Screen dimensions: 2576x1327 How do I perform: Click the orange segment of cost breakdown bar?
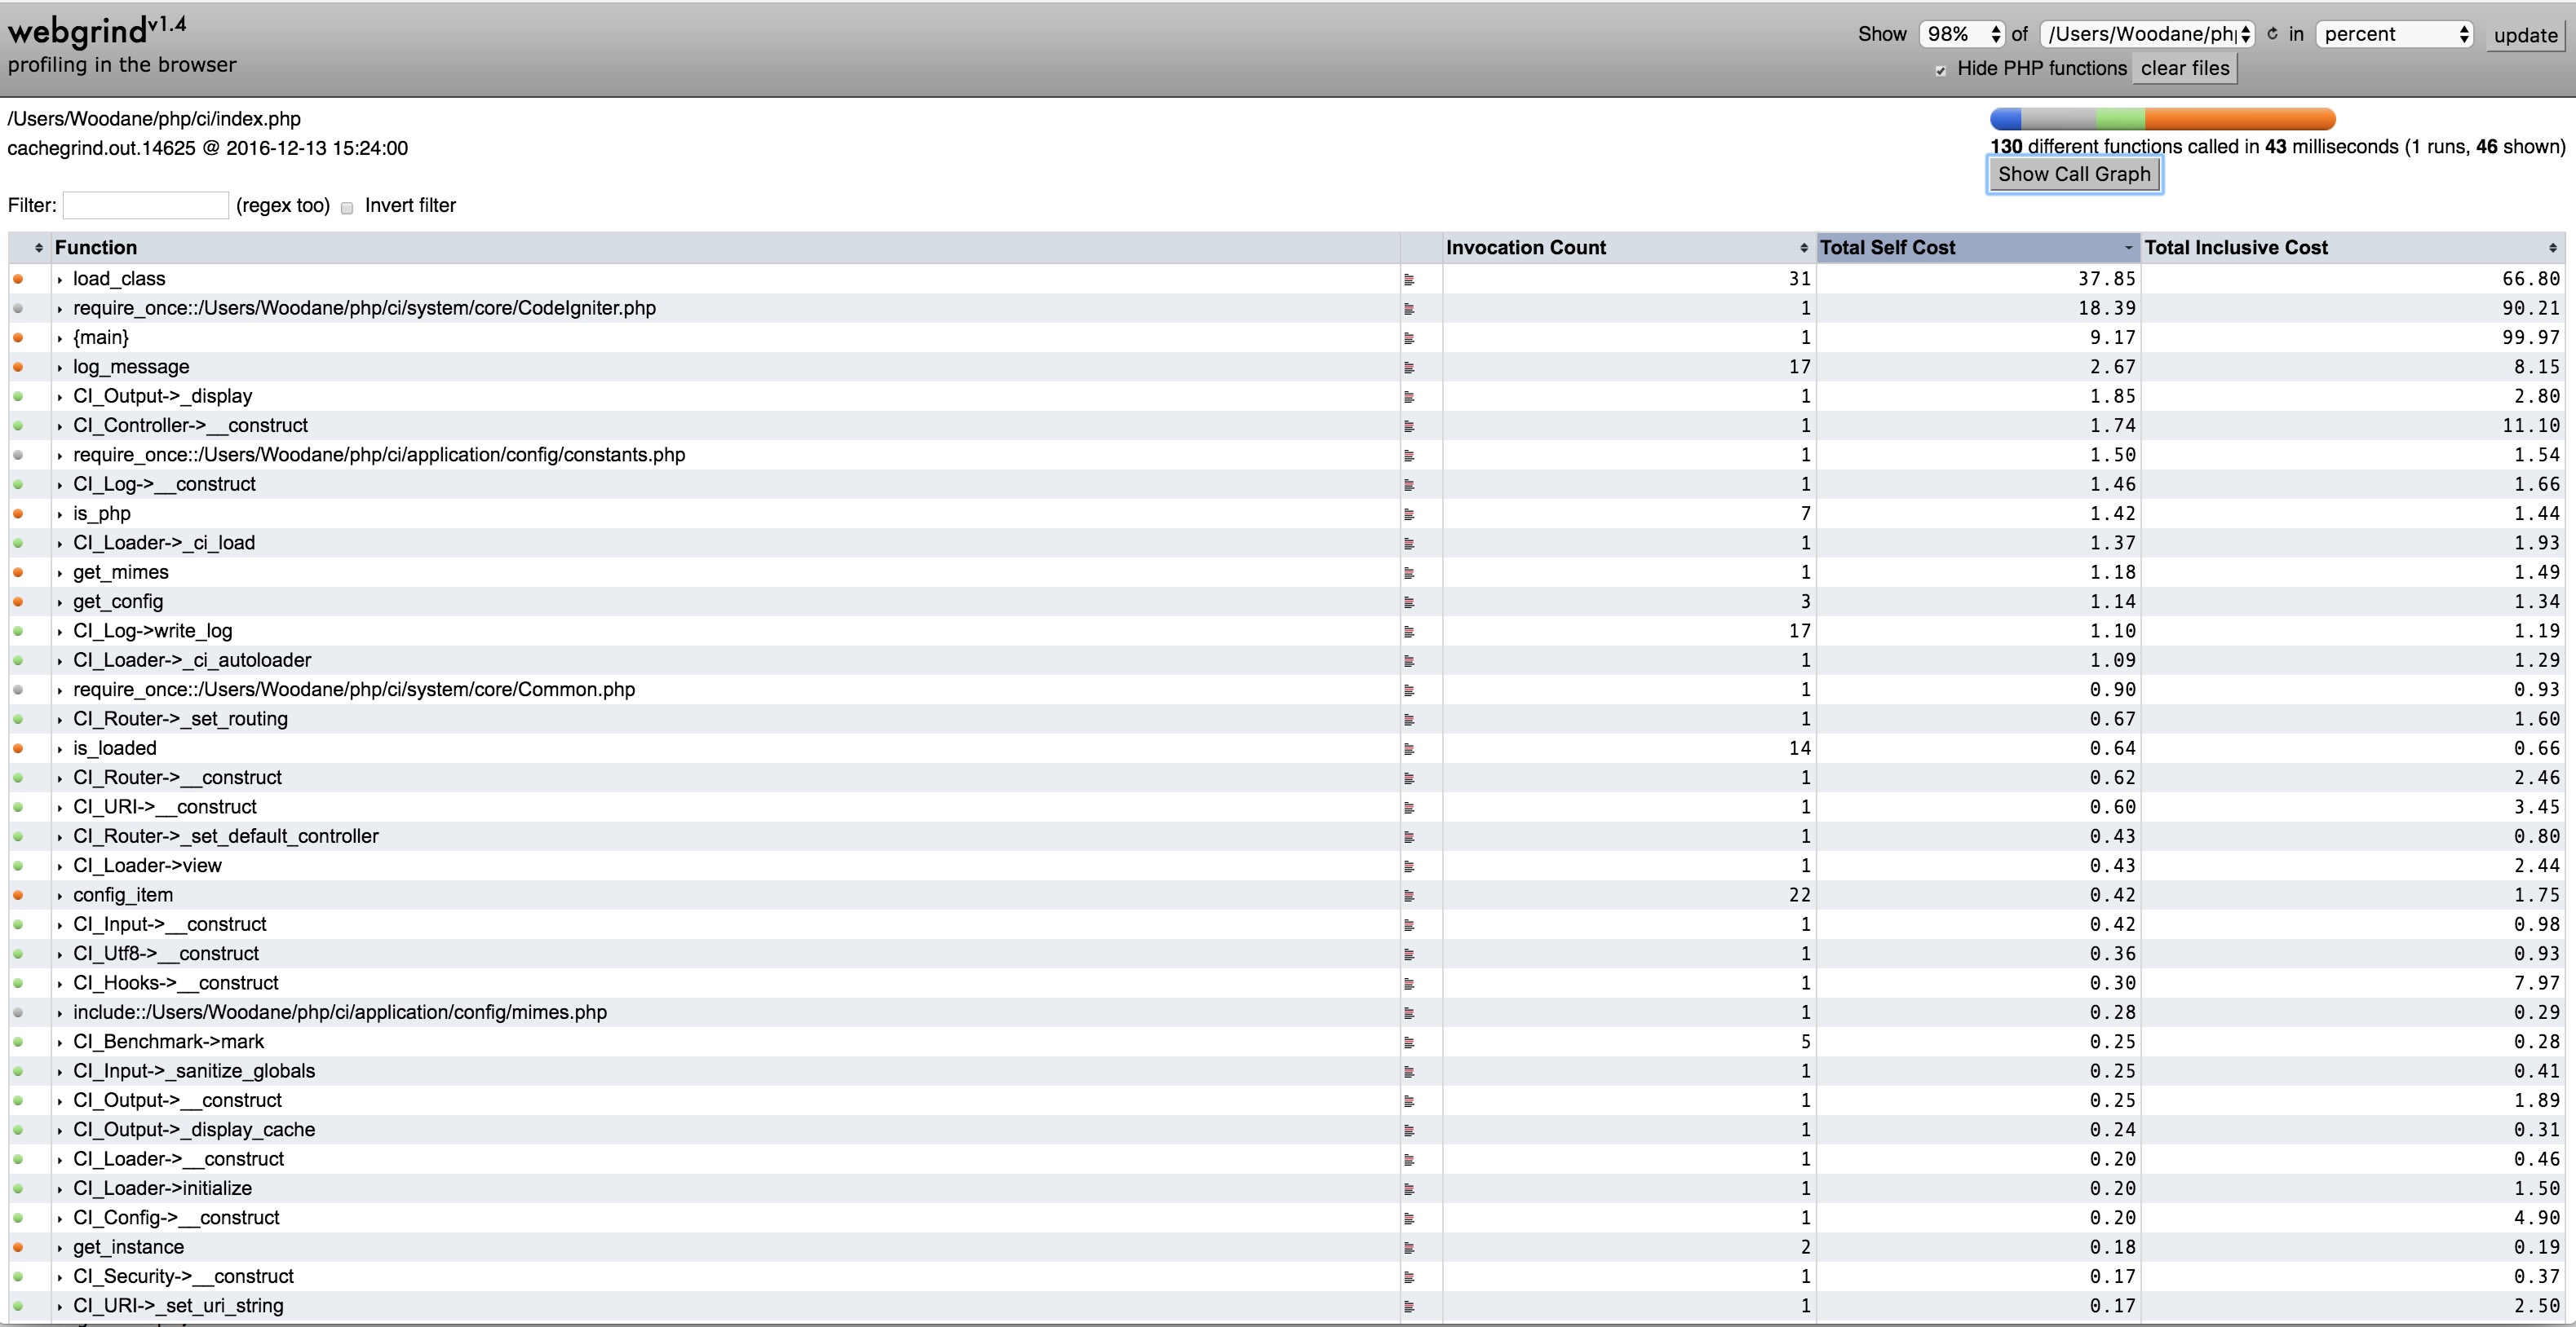pos(2240,120)
